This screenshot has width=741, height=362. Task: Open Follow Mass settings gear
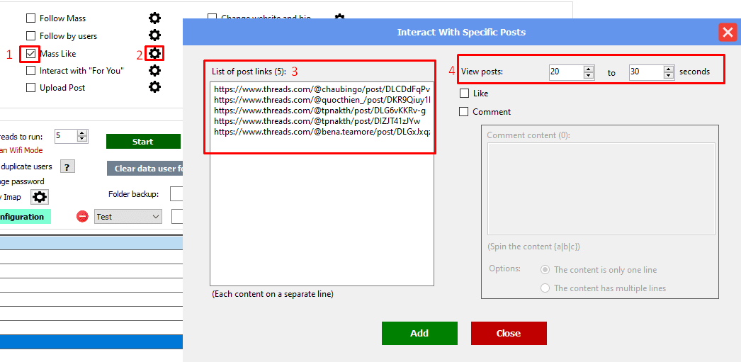click(154, 18)
